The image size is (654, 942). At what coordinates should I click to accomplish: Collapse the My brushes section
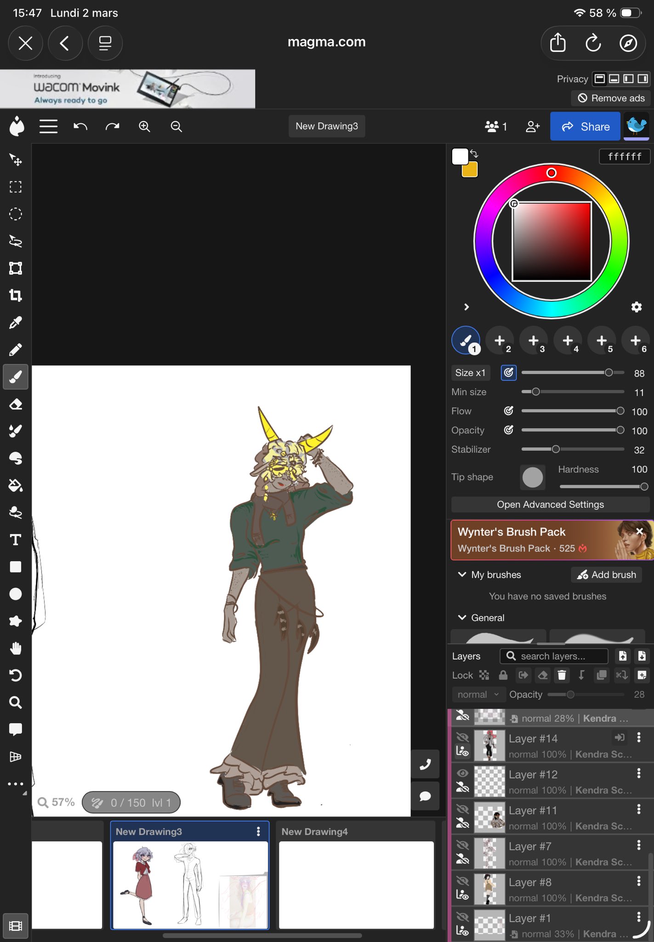[462, 574]
